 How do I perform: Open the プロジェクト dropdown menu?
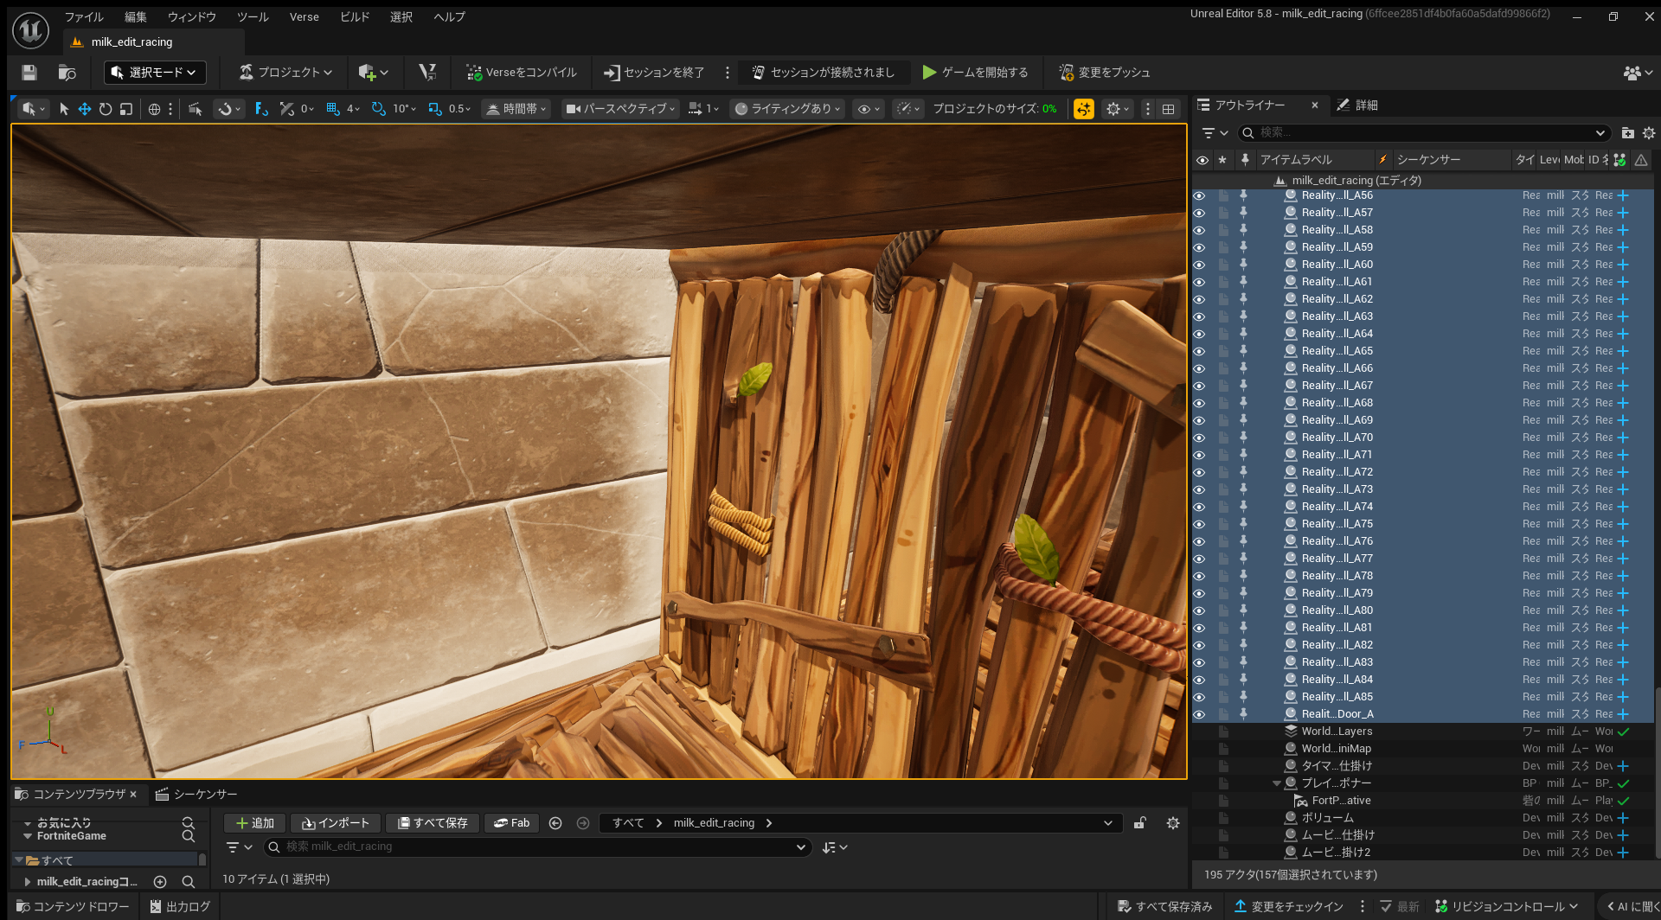coord(286,73)
